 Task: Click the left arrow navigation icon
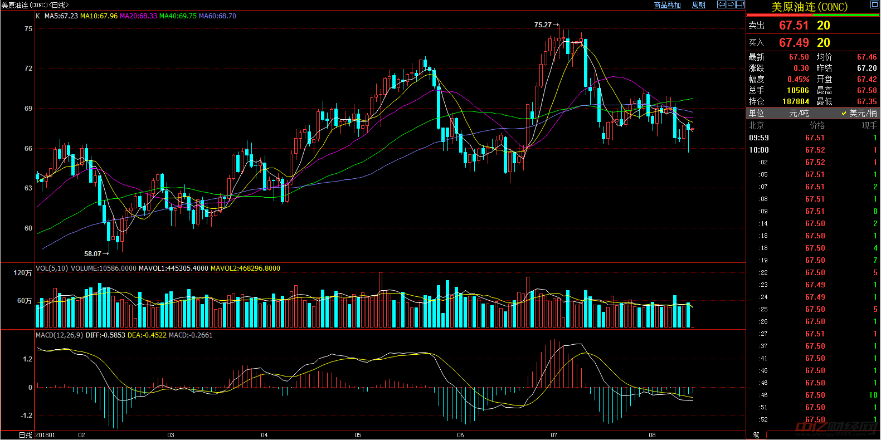[722, 4]
